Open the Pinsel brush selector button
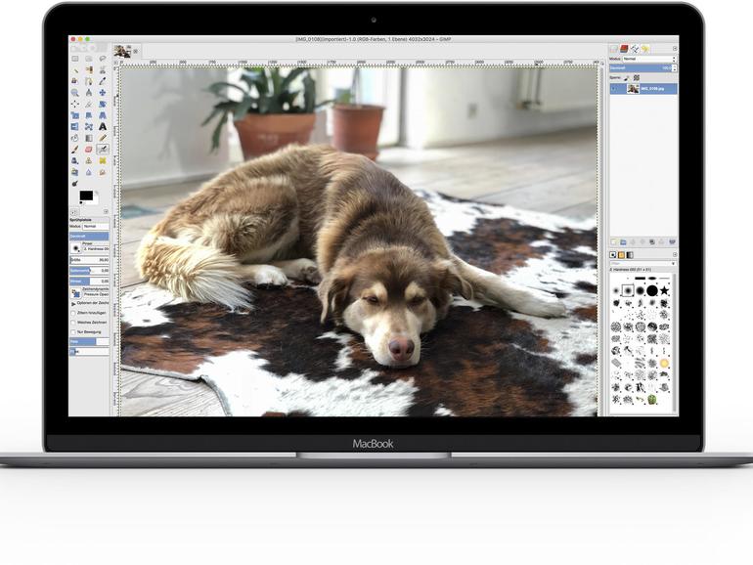 coord(75,248)
